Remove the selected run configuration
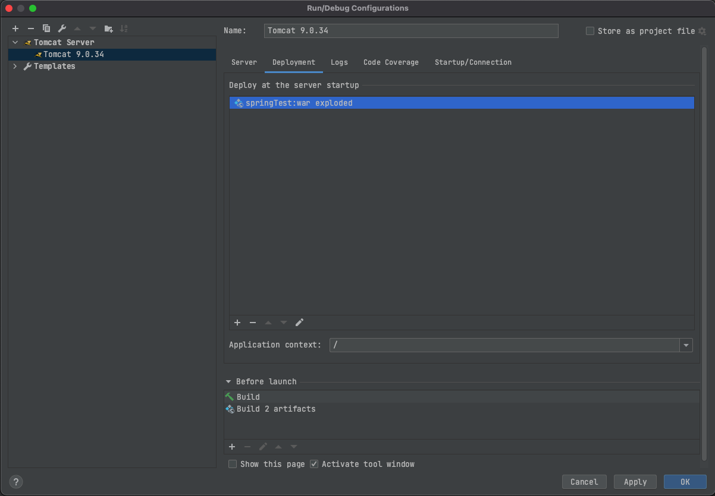This screenshot has height=496, width=715. click(x=31, y=29)
